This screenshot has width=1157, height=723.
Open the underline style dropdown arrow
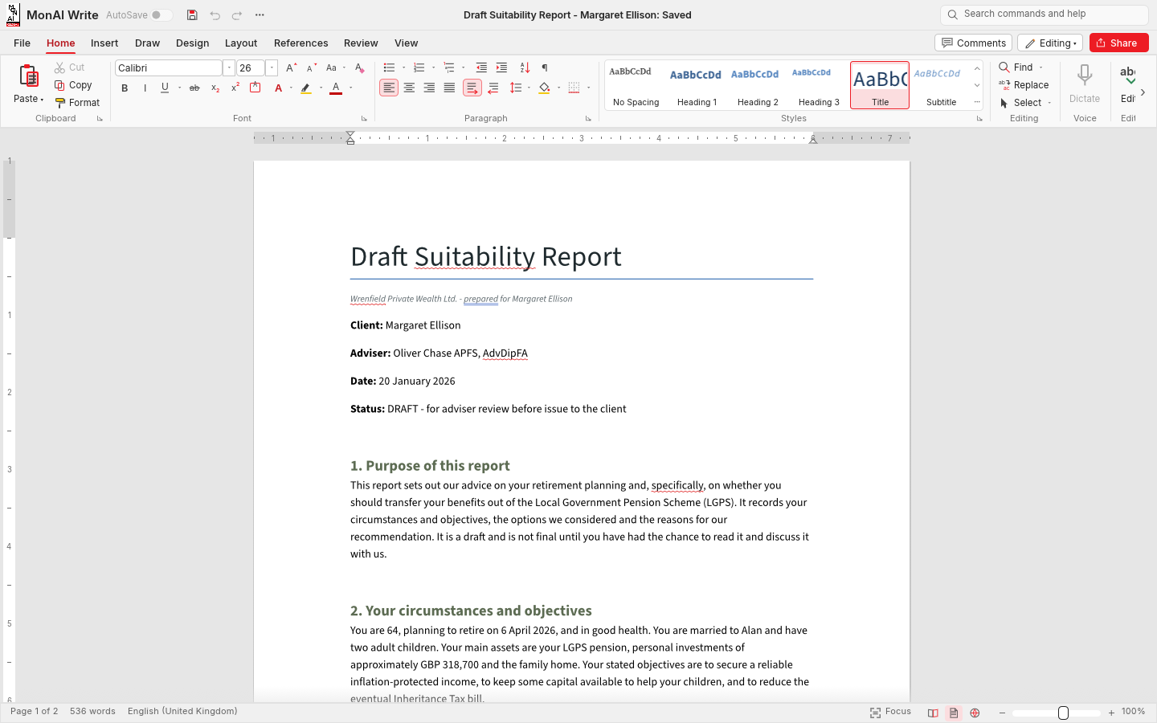178,88
